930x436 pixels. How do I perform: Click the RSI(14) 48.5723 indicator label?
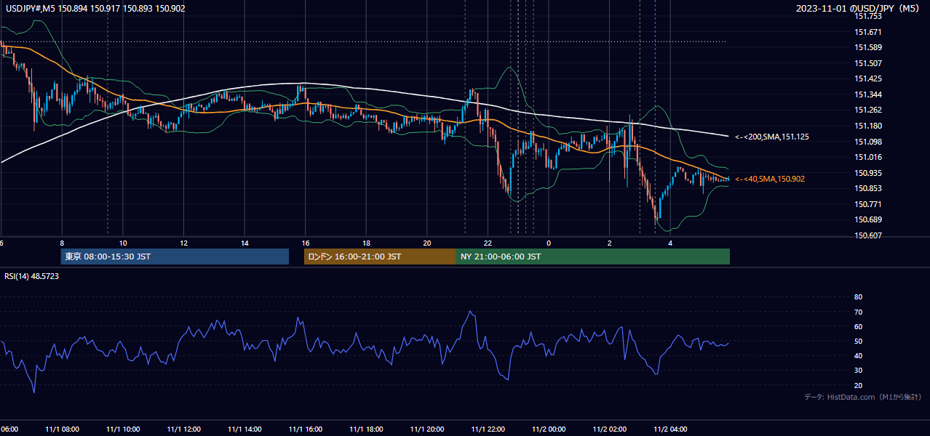pos(32,276)
